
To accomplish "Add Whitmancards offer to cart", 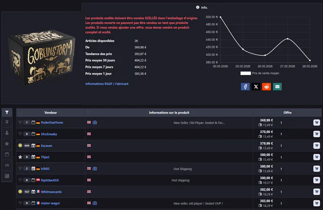I will (x=317, y=192).
